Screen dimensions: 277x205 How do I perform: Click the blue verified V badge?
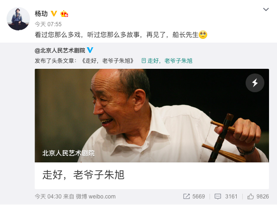tap(90, 50)
